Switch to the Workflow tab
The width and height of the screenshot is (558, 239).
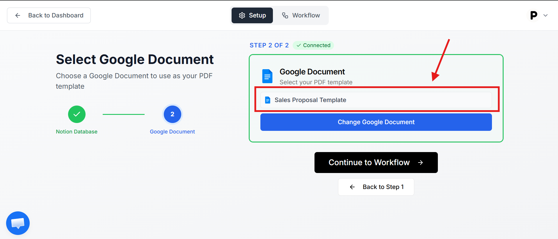tap(301, 15)
